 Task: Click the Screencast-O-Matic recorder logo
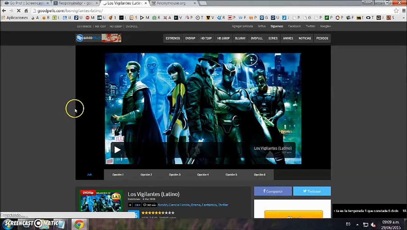(32, 223)
